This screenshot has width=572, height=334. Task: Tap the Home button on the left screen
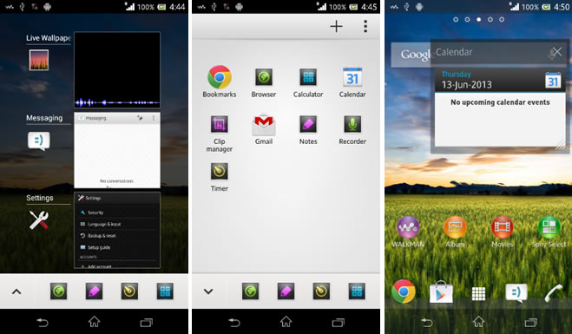94,322
